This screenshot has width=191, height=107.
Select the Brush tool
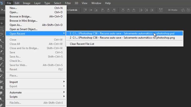1,64
